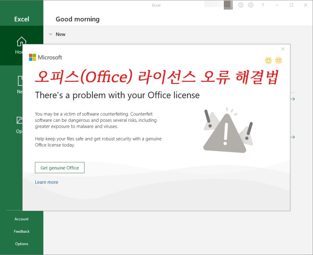Send a frown via title bar frown face
The width and height of the screenshot is (313, 255).
pyautogui.click(x=251, y=5)
